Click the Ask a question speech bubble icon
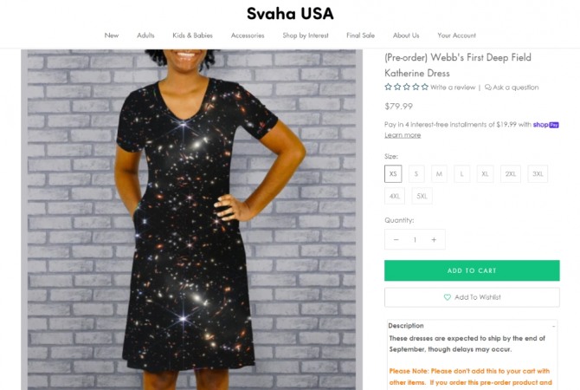Viewport: 580px width, 390px height. tap(488, 88)
